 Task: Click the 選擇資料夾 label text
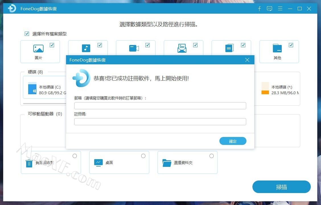pos(183,163)
